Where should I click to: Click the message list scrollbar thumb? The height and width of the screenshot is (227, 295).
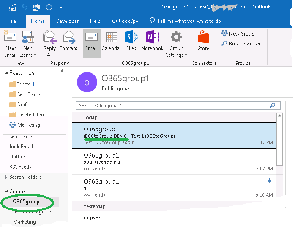(279, 142)
